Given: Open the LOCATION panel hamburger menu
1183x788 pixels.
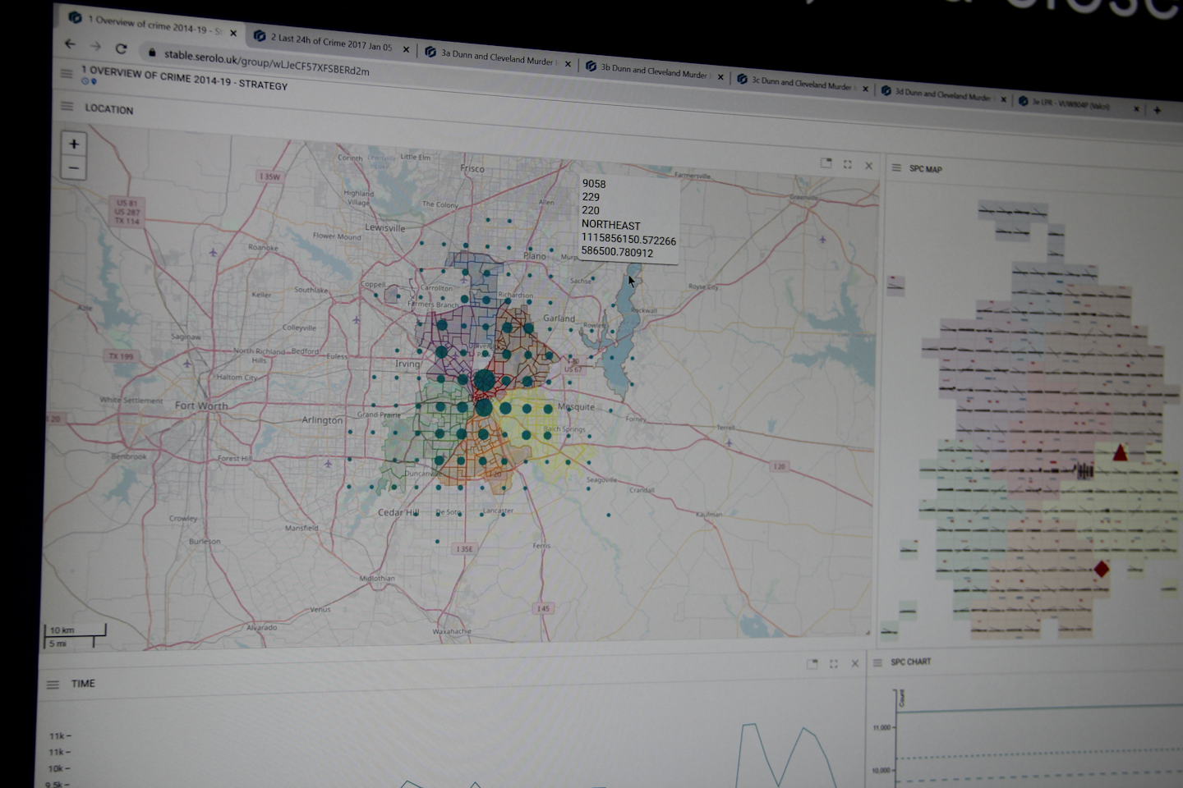Looking at the screenshot, I should 67,107.
